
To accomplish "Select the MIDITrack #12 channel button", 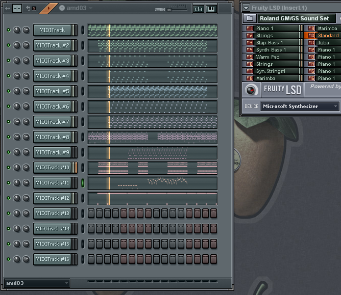I will [52, 198].
